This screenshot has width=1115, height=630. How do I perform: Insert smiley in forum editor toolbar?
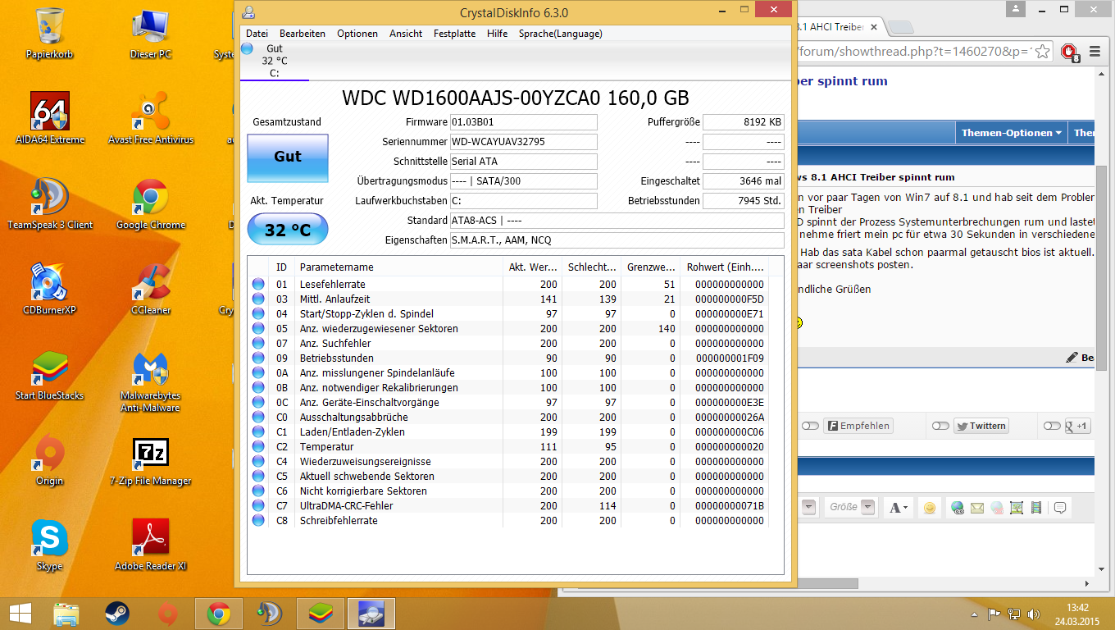[929, 508]
